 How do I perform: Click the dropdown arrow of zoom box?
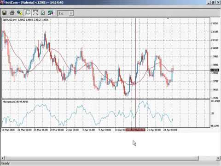(x=71, y=13)
